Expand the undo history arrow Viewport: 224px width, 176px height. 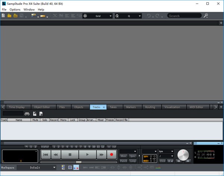[153, 17]
